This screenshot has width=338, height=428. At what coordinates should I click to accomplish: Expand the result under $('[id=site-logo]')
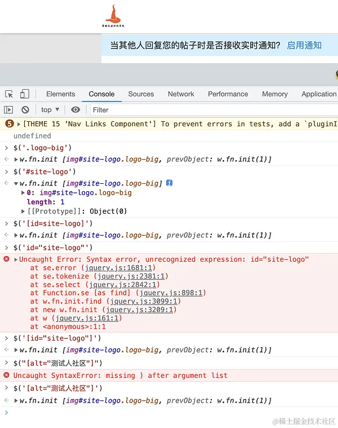[16, 235]
